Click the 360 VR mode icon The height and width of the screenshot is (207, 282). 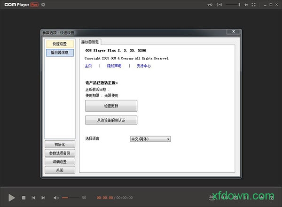tap(212, 198)
